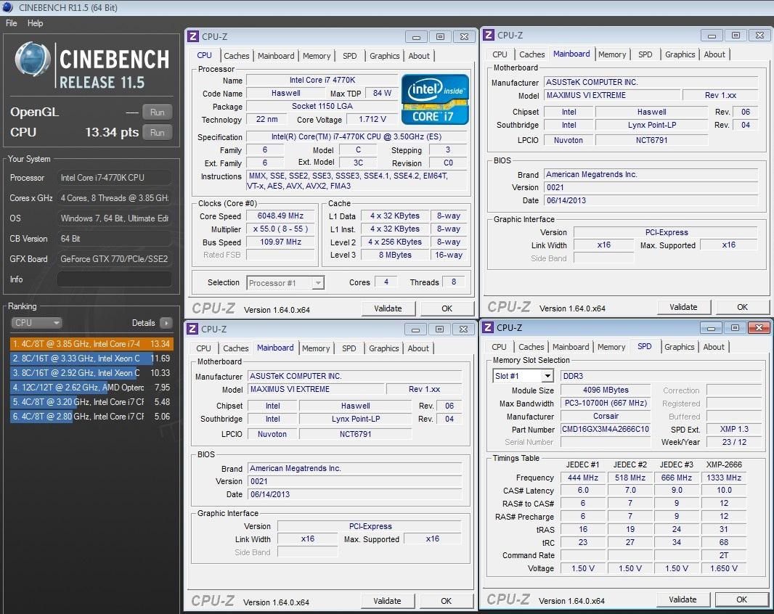This screenshot has width=774, height=614.
Task: Open the CPU ranking dropdown
Action: (36, 323)
